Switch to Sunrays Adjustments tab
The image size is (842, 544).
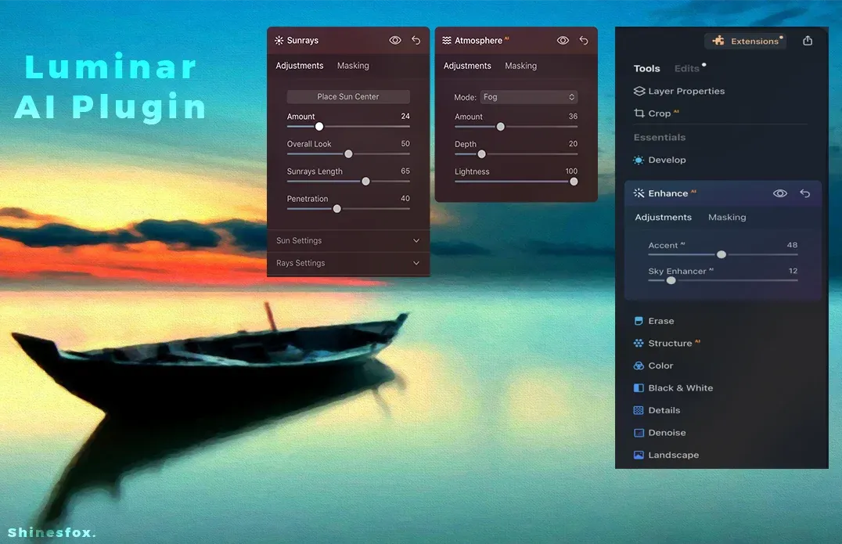tap(300, 66)
